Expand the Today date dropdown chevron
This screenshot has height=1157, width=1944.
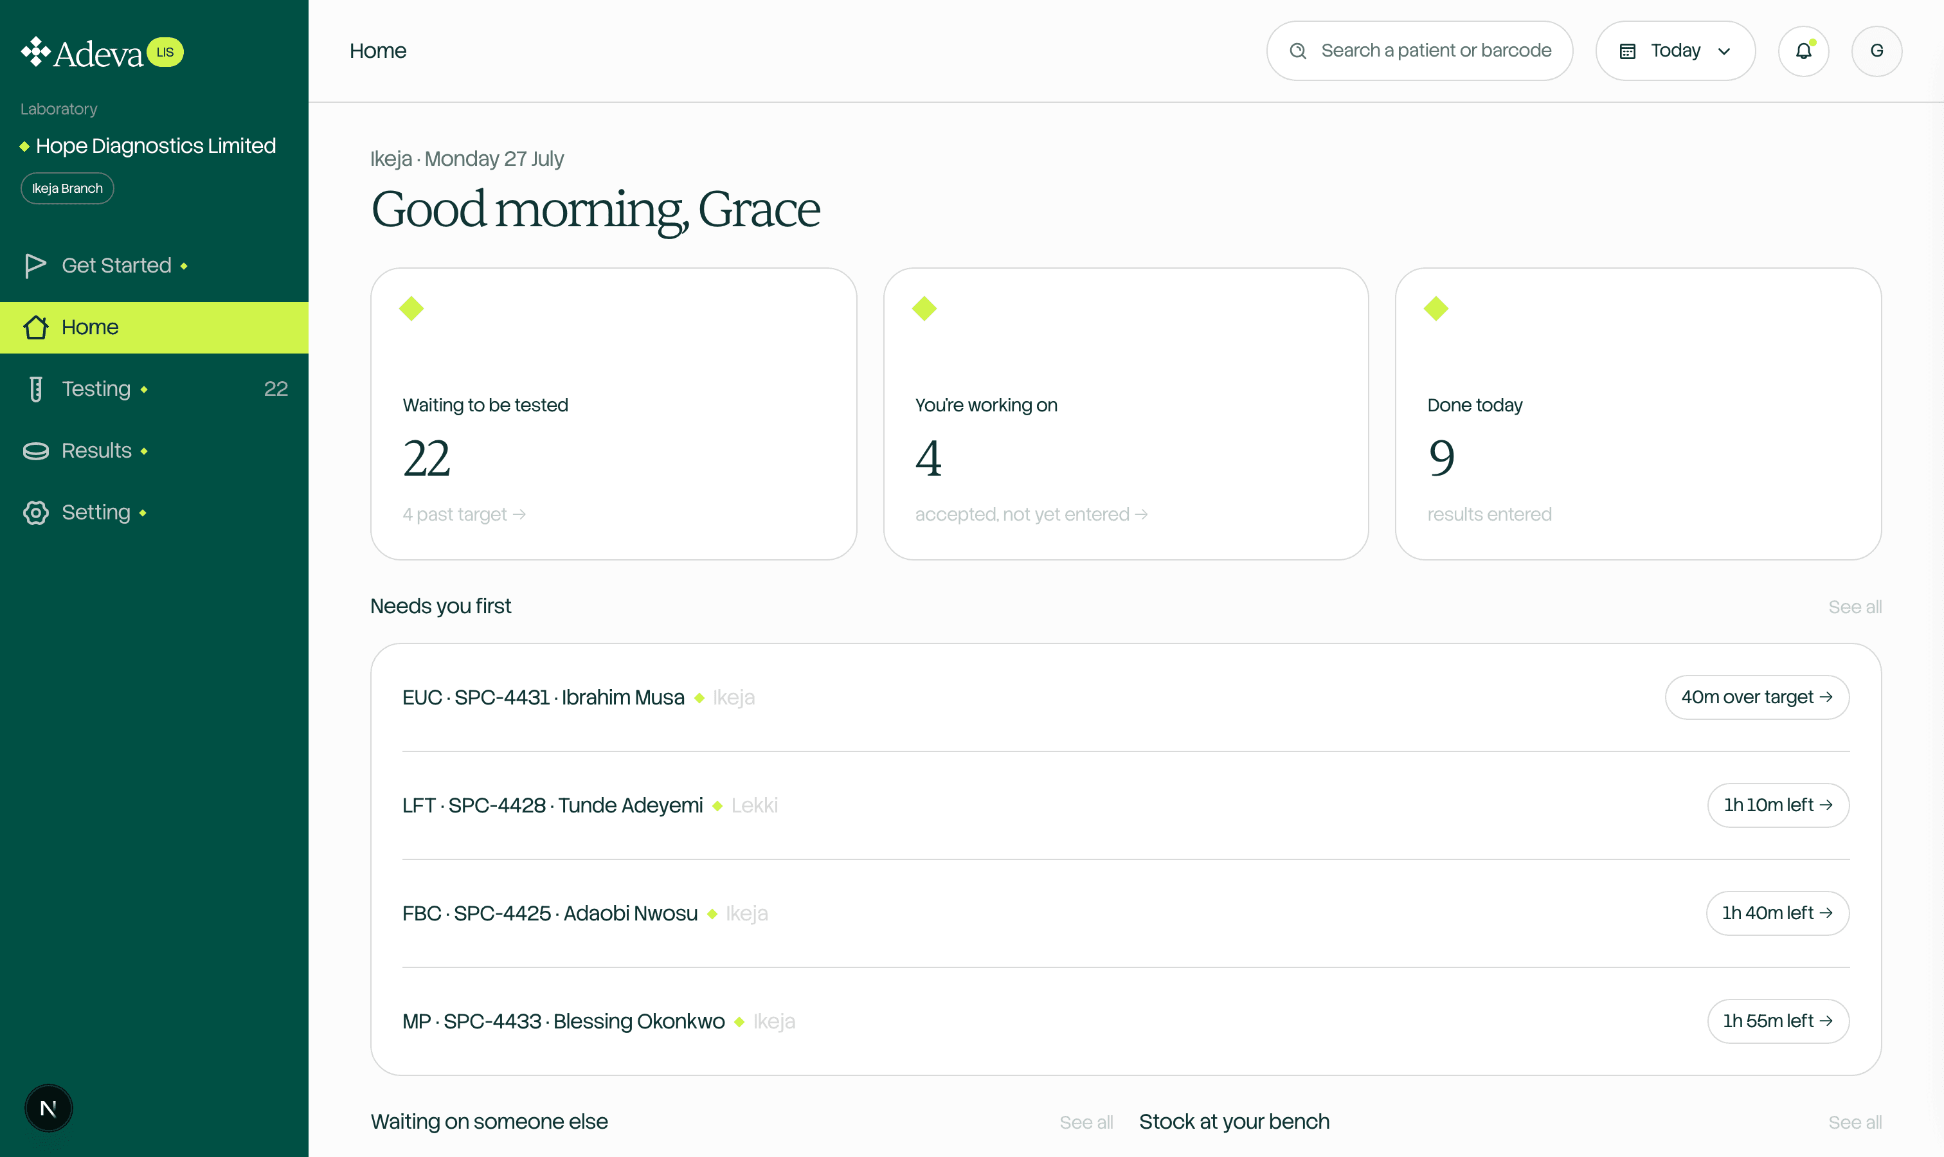click(x=1724, y=51)
